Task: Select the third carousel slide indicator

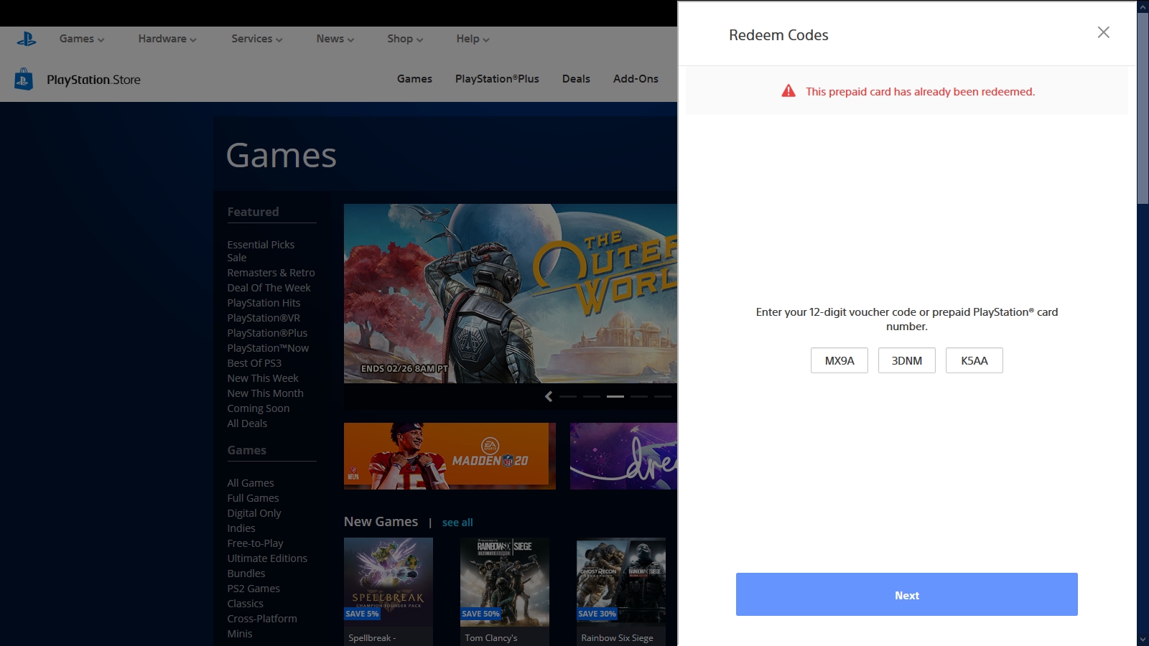Action: [x=615, y=396]
